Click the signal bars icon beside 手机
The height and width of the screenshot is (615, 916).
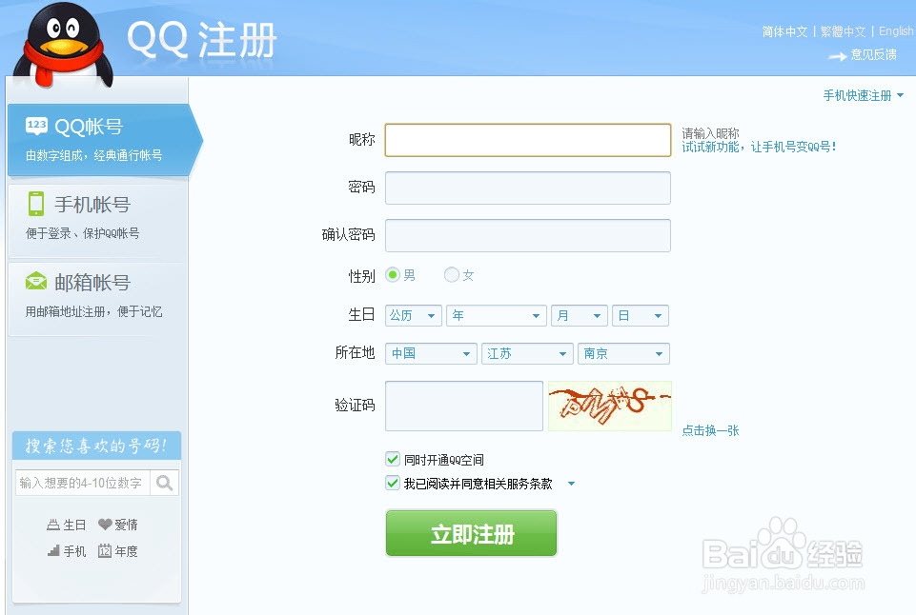[x=53, y=550]
